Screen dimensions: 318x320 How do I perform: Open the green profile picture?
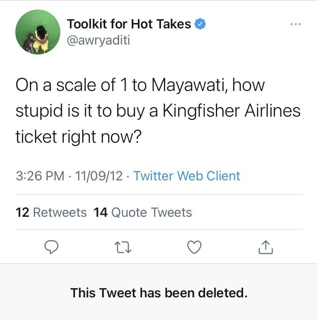click(x=38, y=32)
